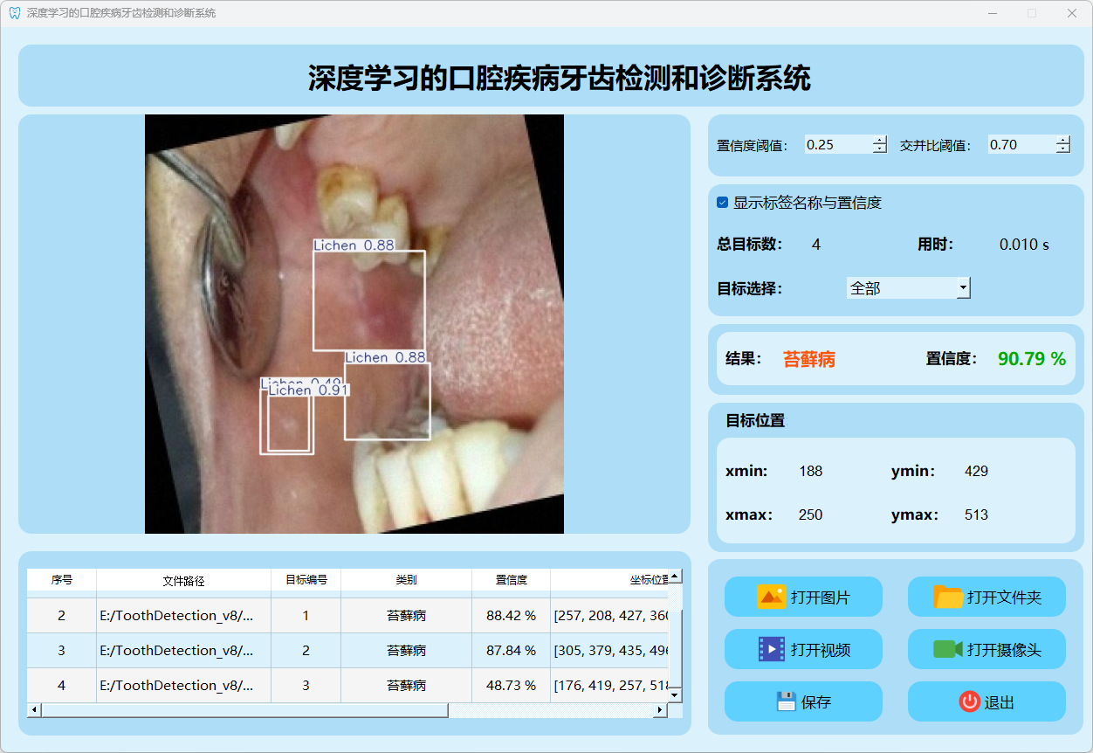Increase 置信度阈值 with the up arrow
The width and height of the screenshot is (1093, 753).
(879, 140)
